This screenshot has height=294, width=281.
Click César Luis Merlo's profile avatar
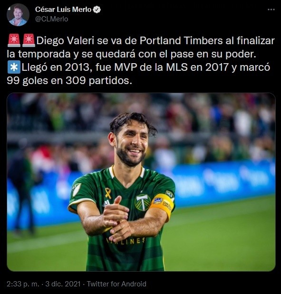click(18, 15)
